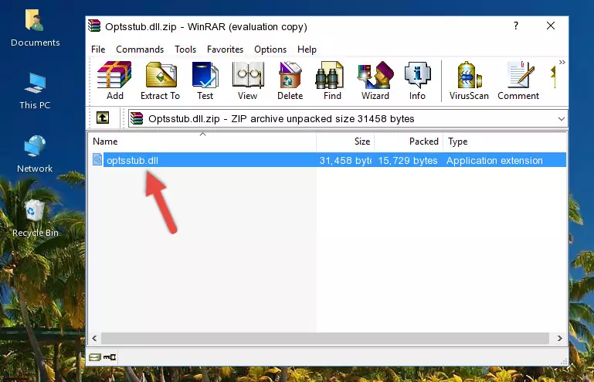Click the drive icon in status bar
Viewport: 594px width, 382px height.
point(95,357)
